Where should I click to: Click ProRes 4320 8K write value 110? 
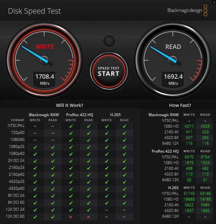pyautogui.click(x=189, y=174)
